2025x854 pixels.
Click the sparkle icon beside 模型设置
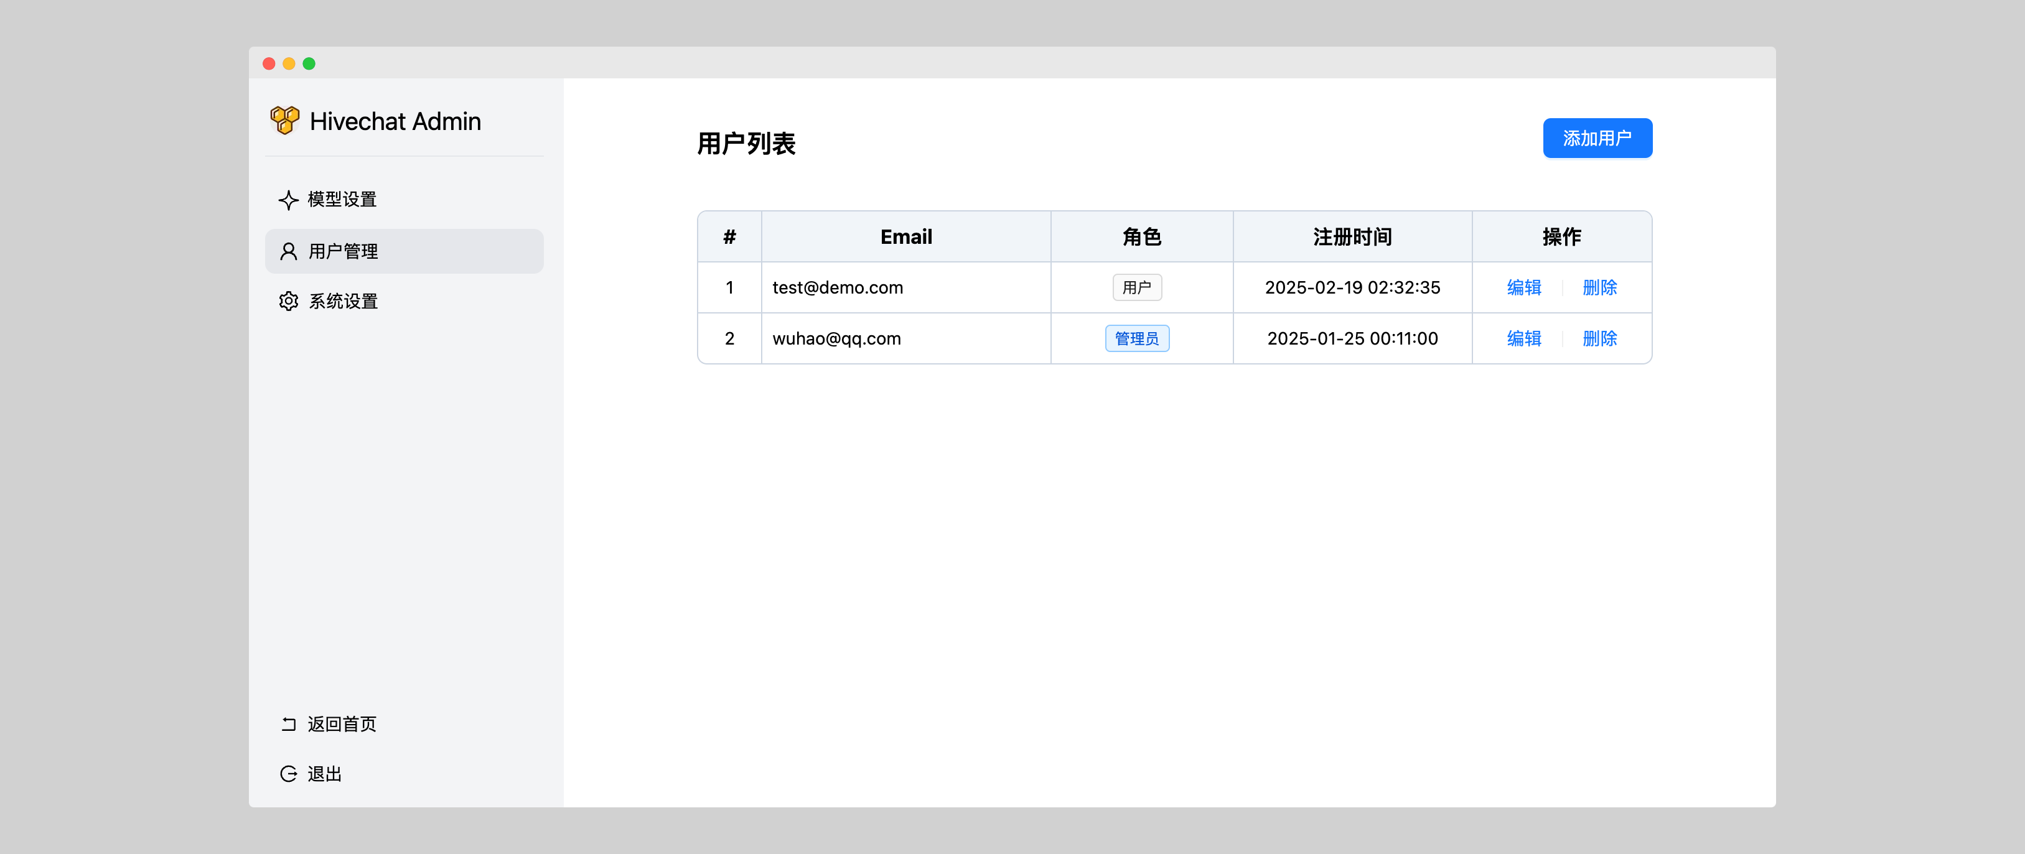289,200
